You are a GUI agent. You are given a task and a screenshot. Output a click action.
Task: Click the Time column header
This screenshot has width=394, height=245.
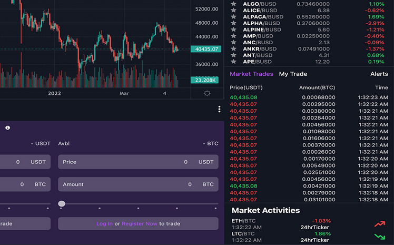[381, 87]
